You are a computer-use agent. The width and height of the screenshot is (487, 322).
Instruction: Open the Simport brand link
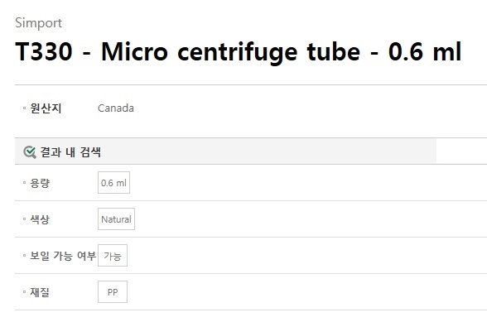(x=38, y=23)
